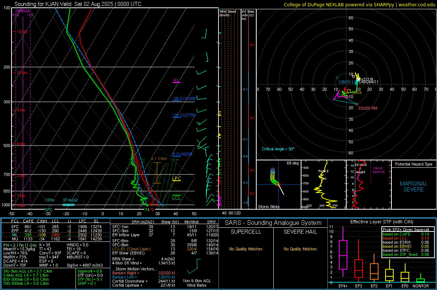Click the CINH column header
Viewport: 437px width, 290px height.
42,221
